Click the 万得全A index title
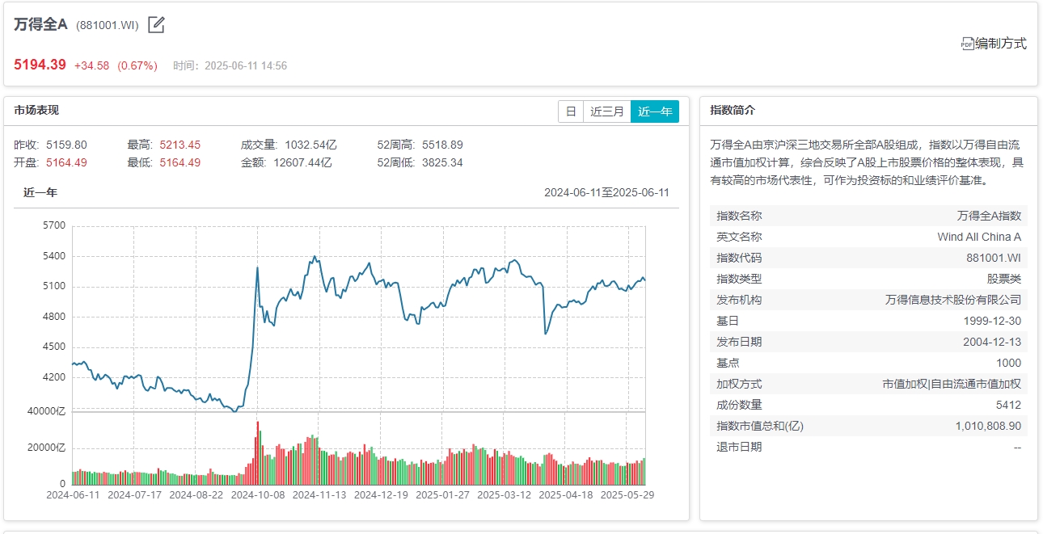This screenshot has height=534, width=1043. pyautogui.click(x=40, y=25)
